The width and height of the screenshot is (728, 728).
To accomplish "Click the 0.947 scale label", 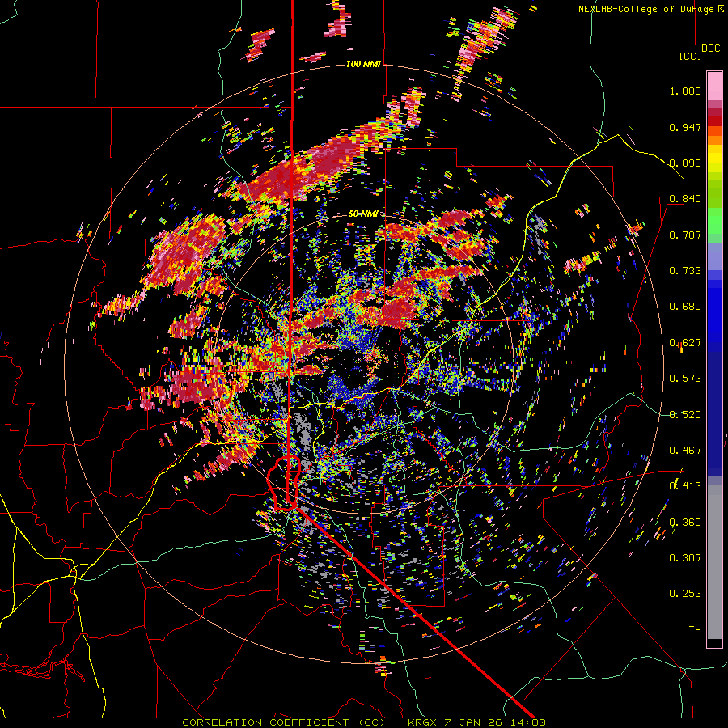I will pyautogui.click(x=685, y=127).
